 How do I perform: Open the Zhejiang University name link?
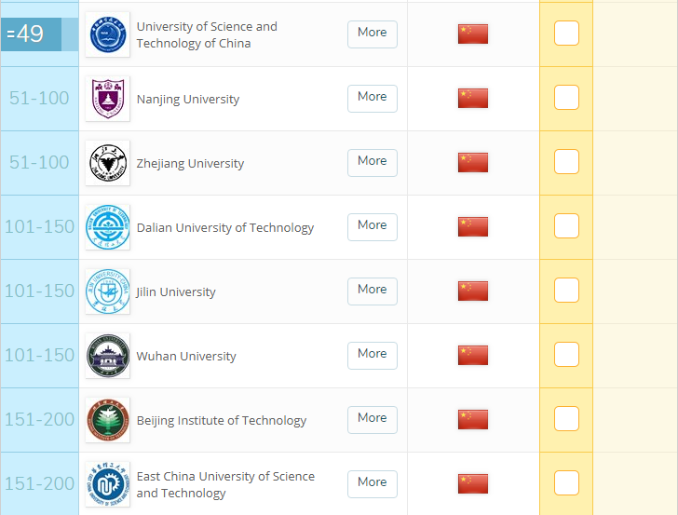click(190, 164)
